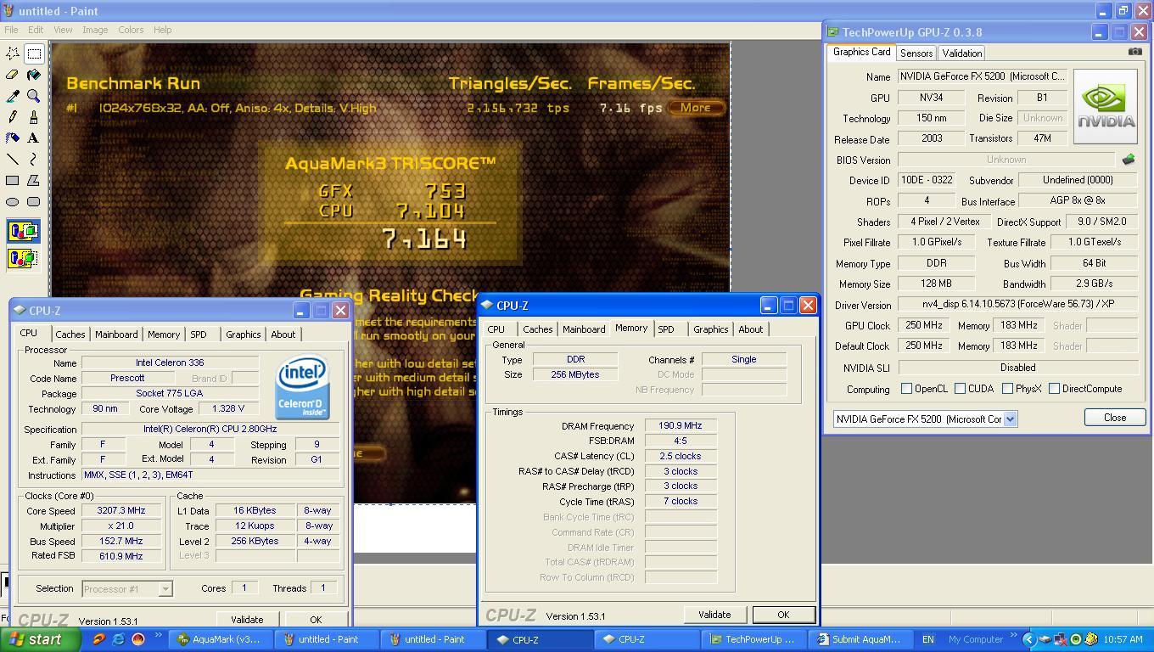Select the Text tool in Paint
1154x652 pixels.
coord(34,138)
